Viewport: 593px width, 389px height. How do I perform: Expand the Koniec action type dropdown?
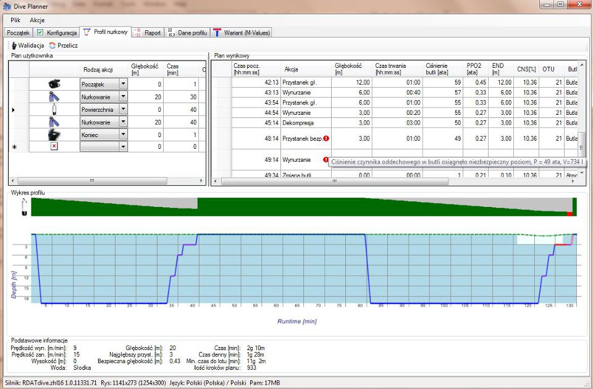(123, 134)
